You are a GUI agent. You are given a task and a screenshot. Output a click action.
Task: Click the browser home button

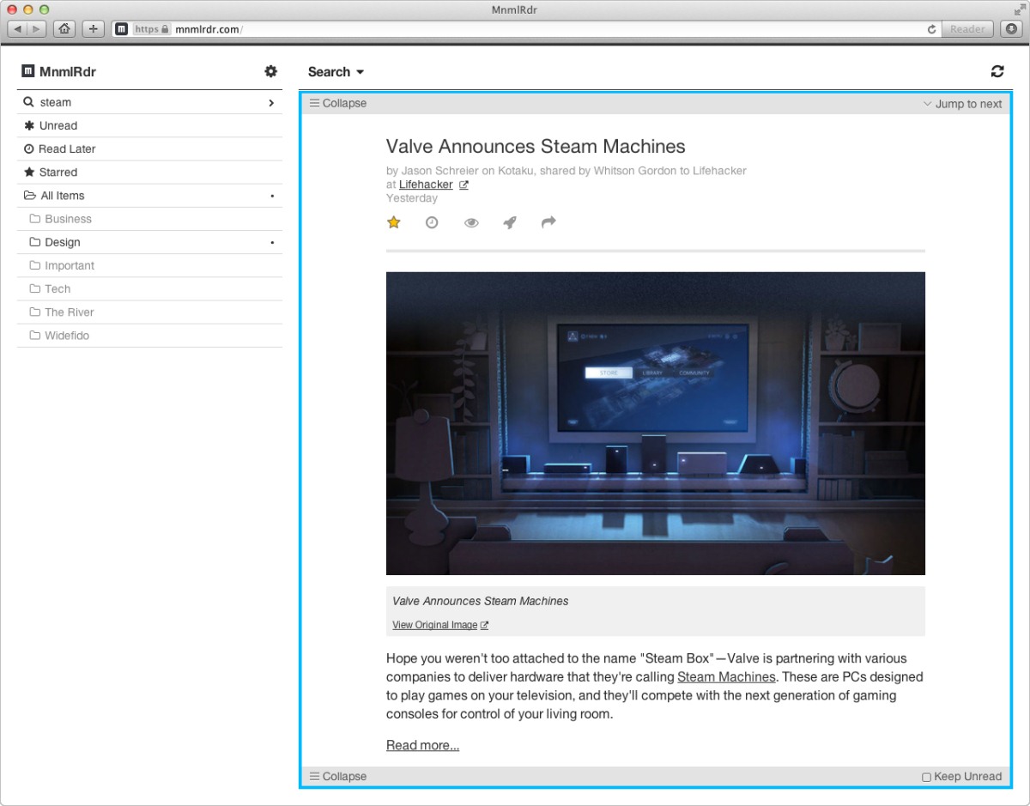point(64,29)
